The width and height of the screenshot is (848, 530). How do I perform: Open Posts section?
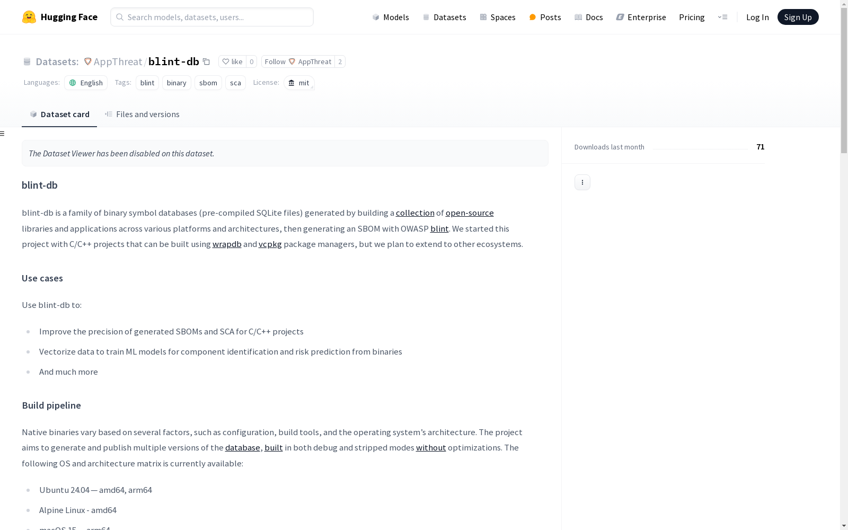[545, 17]
